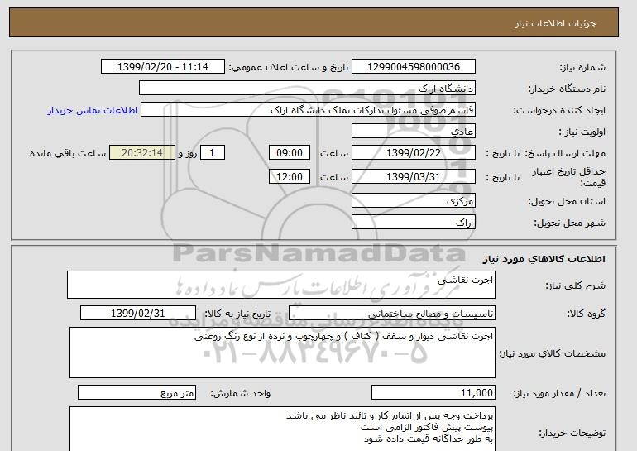
Task: Click the label ایجاد کننده درخواست
Action: point(559,111)
